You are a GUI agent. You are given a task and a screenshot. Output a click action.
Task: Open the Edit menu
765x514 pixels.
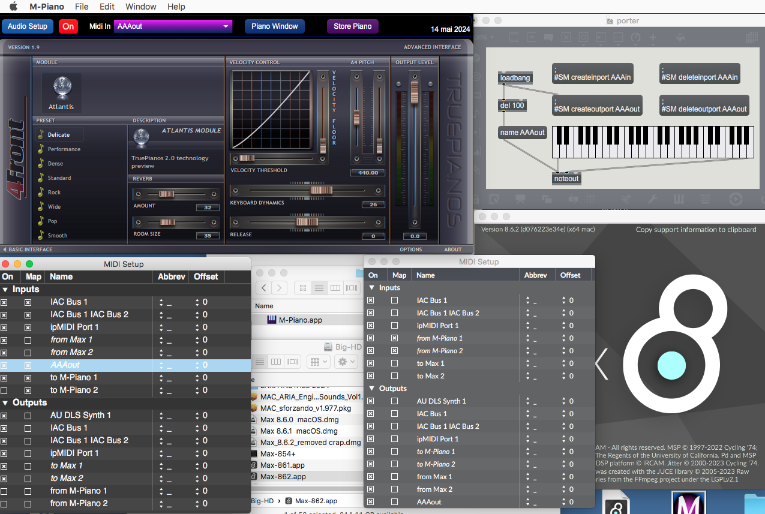[x=107, y=7]
